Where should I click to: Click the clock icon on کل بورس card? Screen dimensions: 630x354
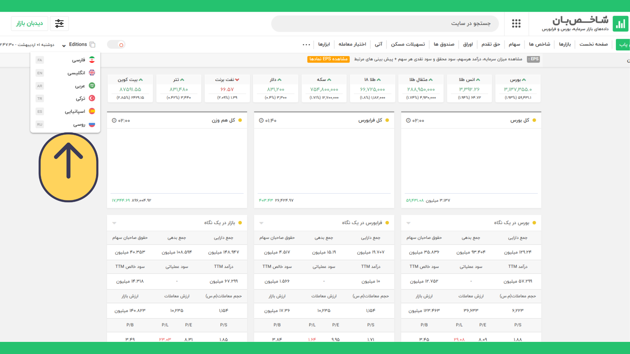(408, 121)
